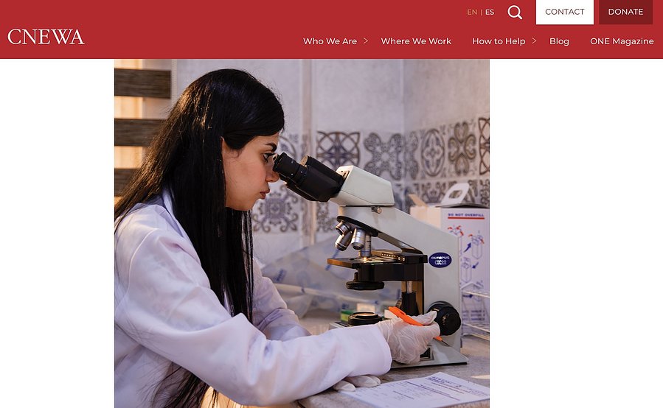Switch language to ES
This screenshot has width=663, height=408.
pos(490,13)
